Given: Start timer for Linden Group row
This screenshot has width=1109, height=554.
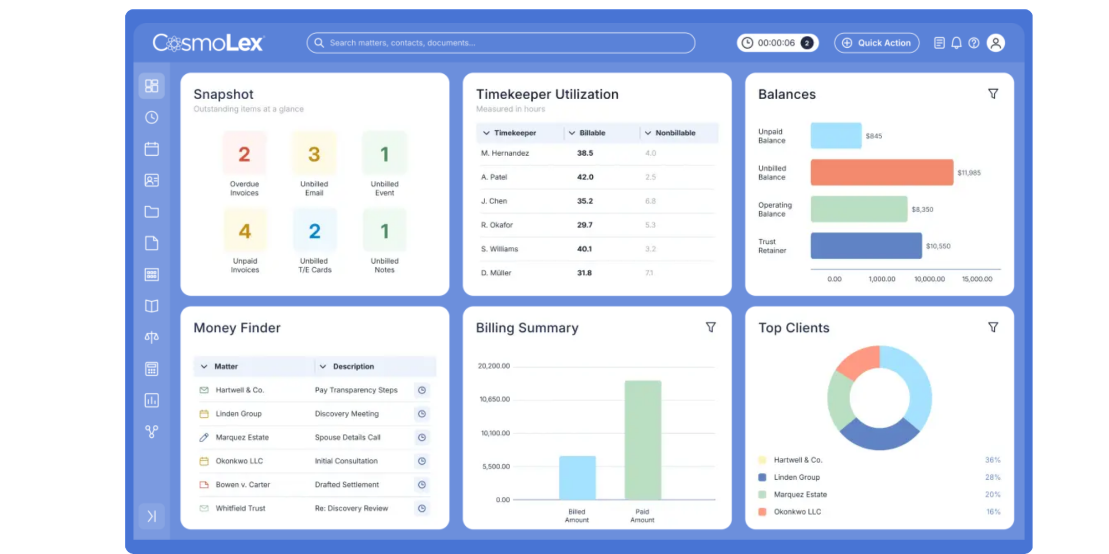Looking at the screenshot, I should 422,414.
